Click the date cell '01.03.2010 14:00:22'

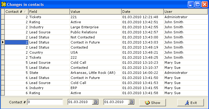(x=143, y=73)
